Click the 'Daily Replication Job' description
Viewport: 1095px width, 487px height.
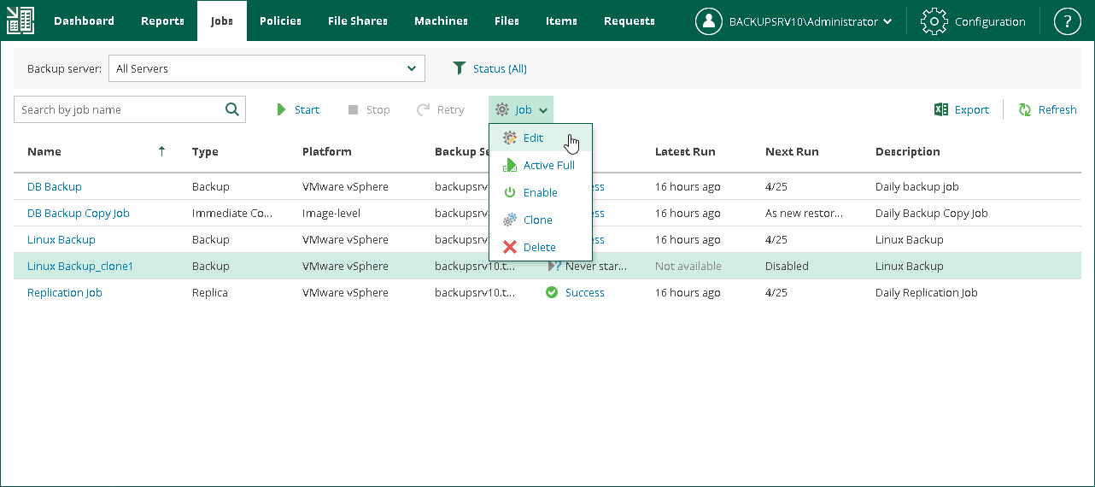coord(927,292)
